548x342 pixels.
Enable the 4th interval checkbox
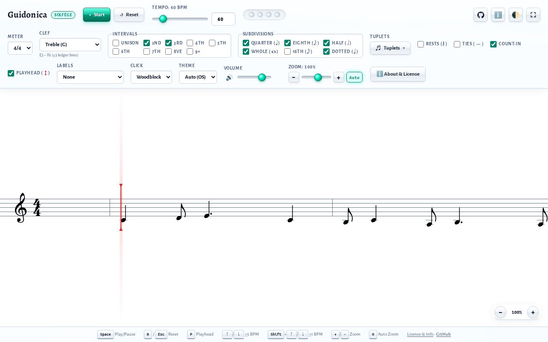190,43
